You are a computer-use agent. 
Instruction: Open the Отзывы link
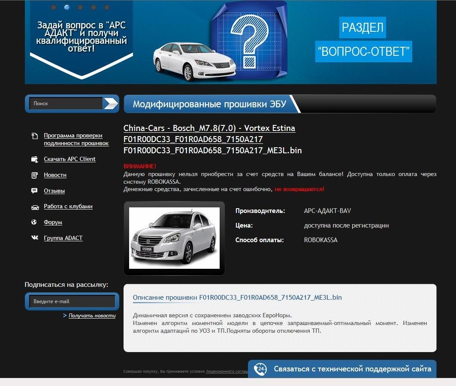[54, 191]
